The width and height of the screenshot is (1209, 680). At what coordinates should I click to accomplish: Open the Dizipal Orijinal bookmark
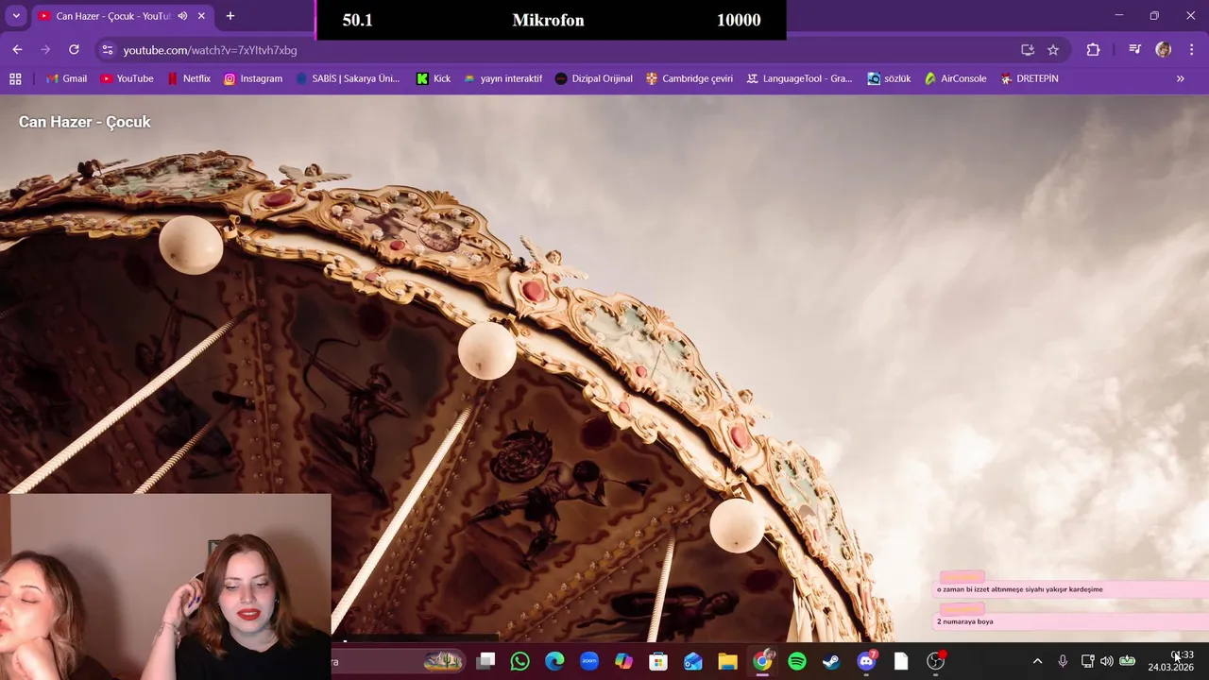(x=593, y=78)
